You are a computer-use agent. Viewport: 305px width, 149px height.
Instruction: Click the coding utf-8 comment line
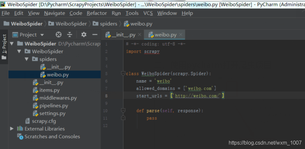tap(156, 44)
